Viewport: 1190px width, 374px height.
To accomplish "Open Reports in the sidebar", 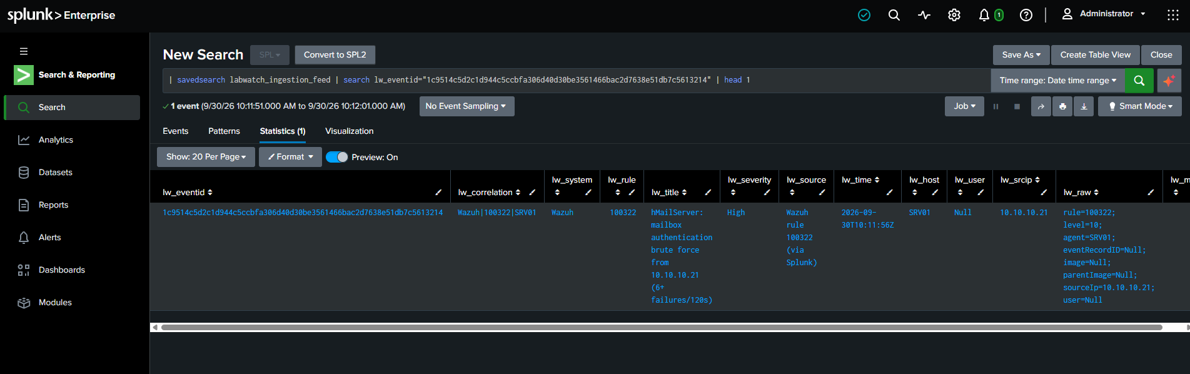I will (72, 205).
